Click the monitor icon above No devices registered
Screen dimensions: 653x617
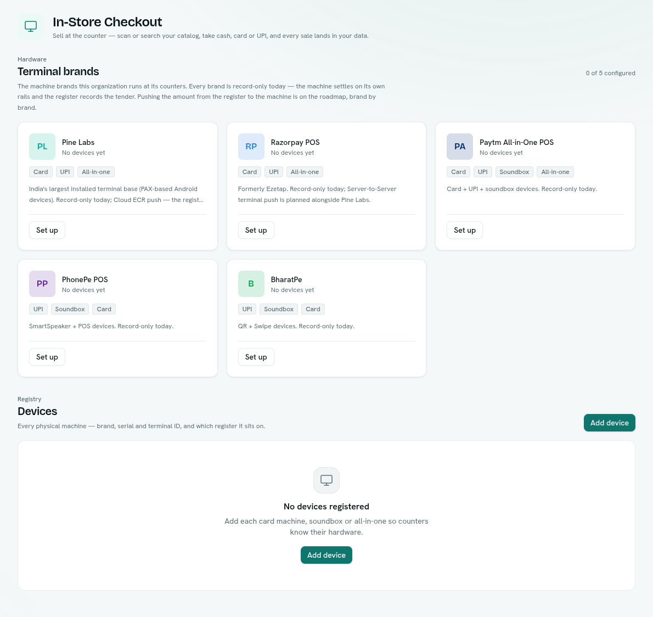pyautogui.click(x=327, y=480)
